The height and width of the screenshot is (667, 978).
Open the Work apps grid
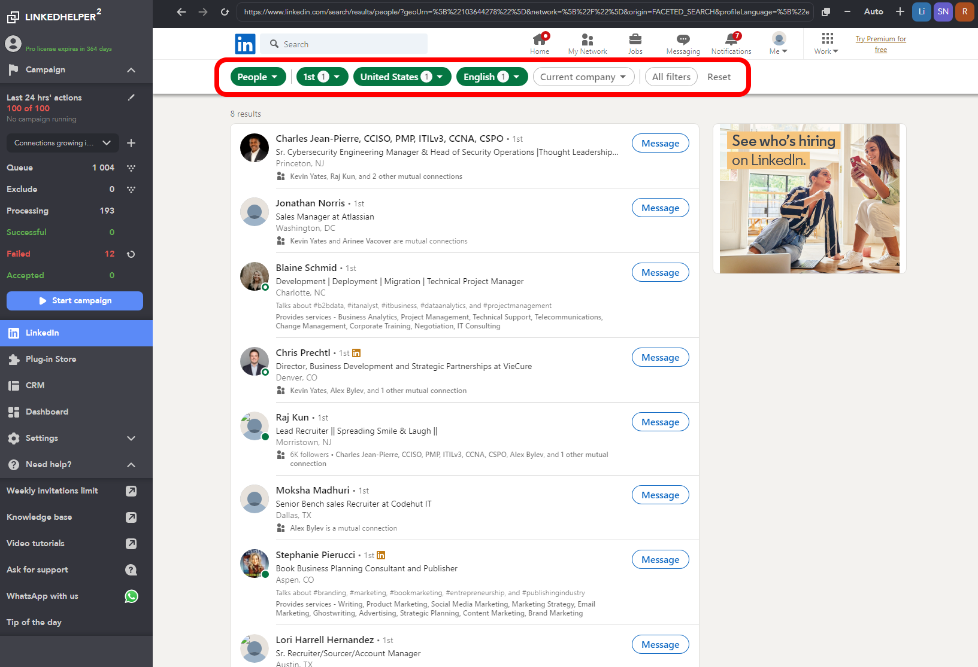pyautogui.click(x=827, y=38)
